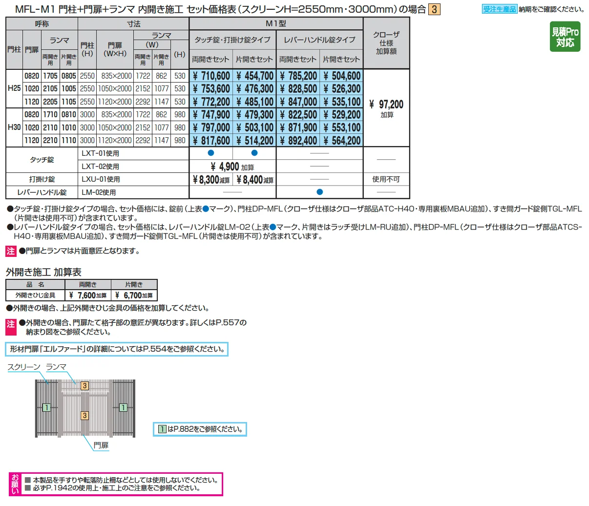Select price ¥772,200

click(x=211, y=102)
